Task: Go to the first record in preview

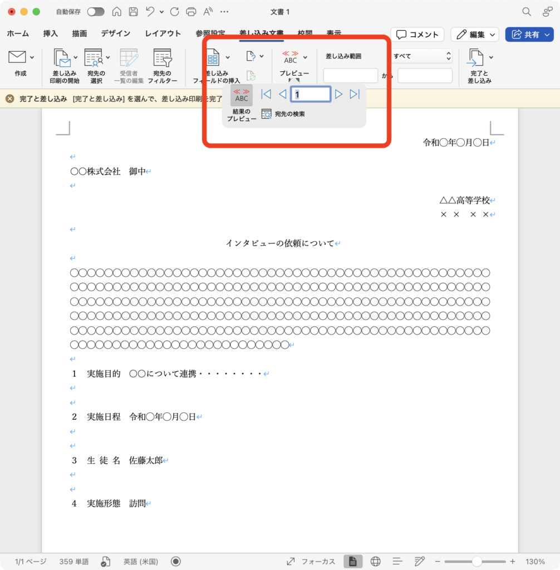Action: click(x=266, y=94)
